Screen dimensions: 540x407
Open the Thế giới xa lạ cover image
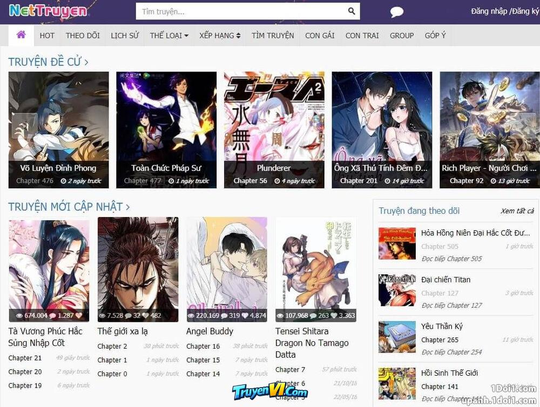point(138,269)
